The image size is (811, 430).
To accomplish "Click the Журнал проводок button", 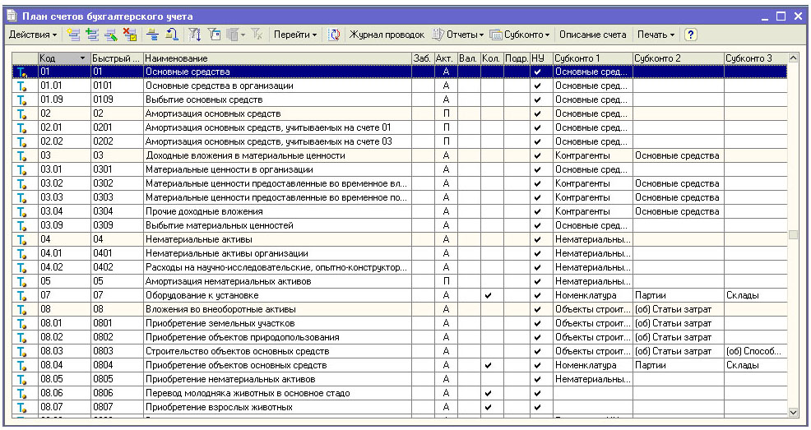I will click(x=387, y=35).
